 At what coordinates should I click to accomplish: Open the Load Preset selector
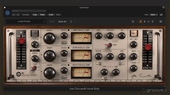[26, 21]
